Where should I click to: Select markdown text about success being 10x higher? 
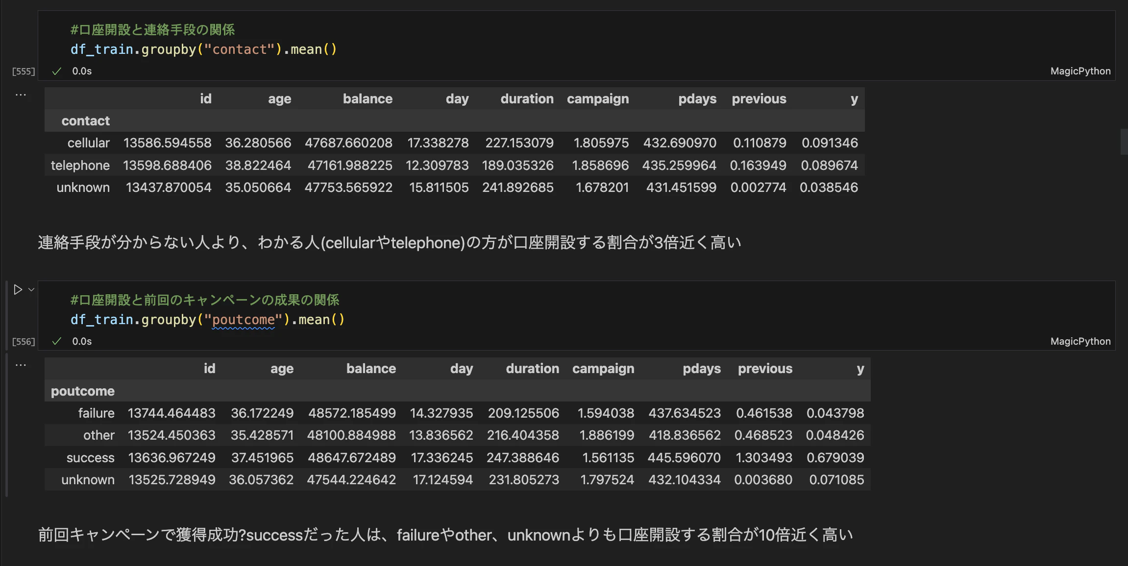coord(445,535)
